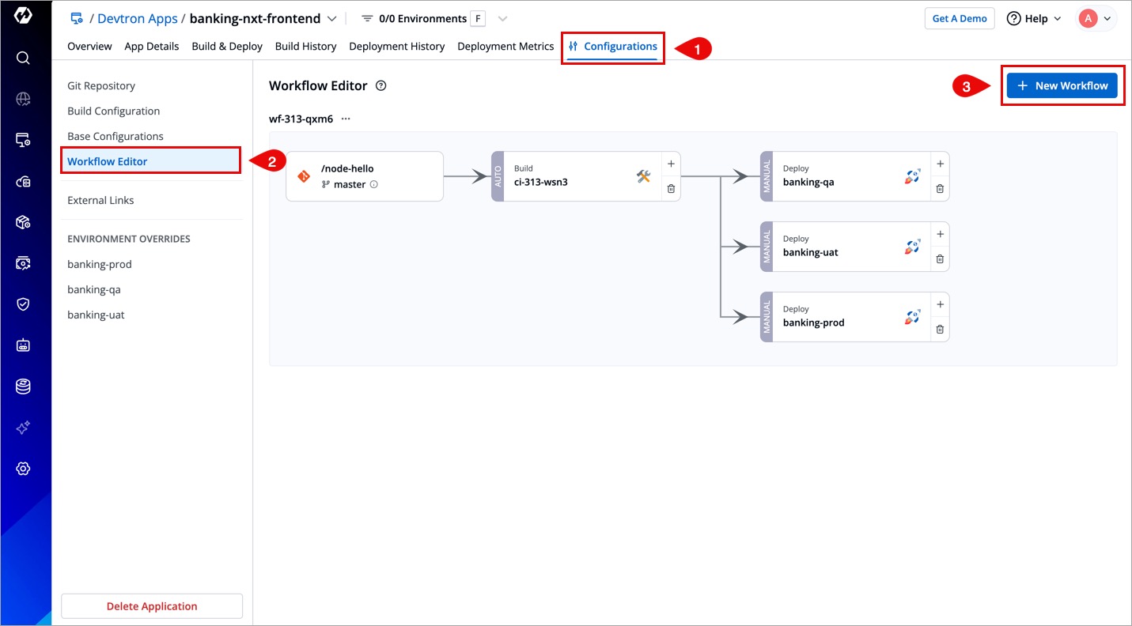Open the Deployment Metrics tab
The width and height of the screenshot is (1132, 626).
tap(505, 47)
